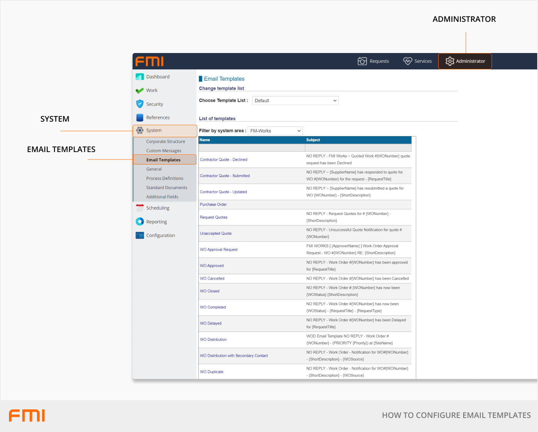Viewport: 538px width, 432px height.
Task: Open the Choose Template List dropdown
Action: (x=295, y=101)
